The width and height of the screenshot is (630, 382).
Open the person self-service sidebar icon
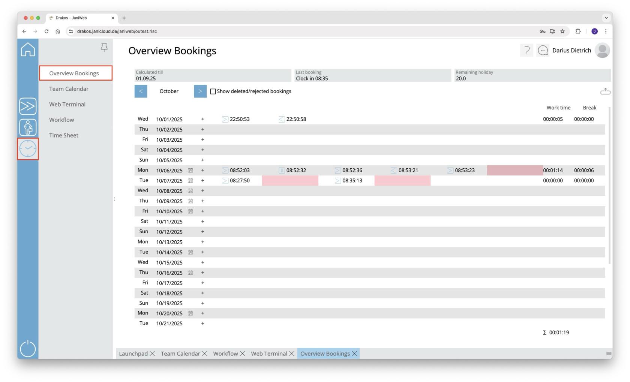coord(28,127)
